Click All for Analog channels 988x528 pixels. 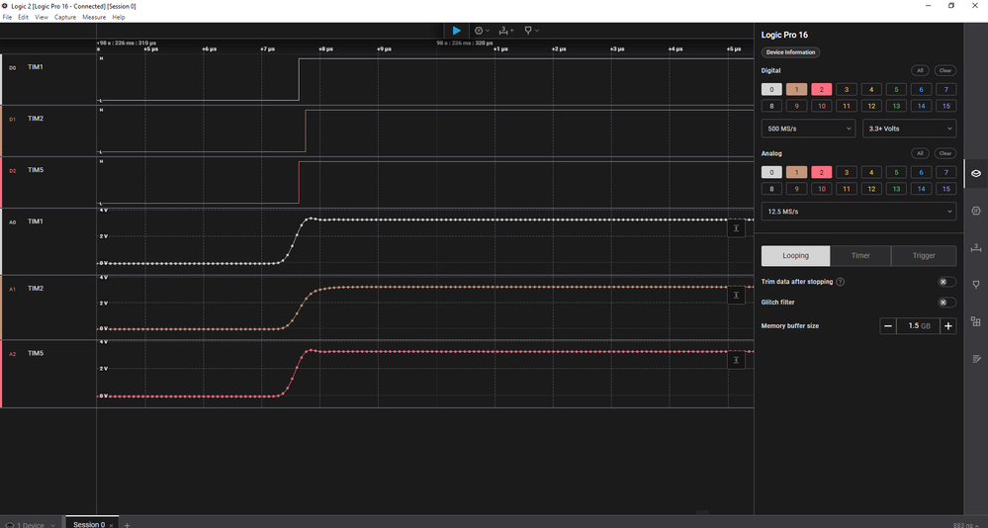coord(920,153)
